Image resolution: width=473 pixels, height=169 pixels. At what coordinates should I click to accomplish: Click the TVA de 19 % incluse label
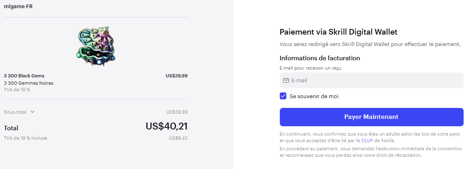pos(25,138)
